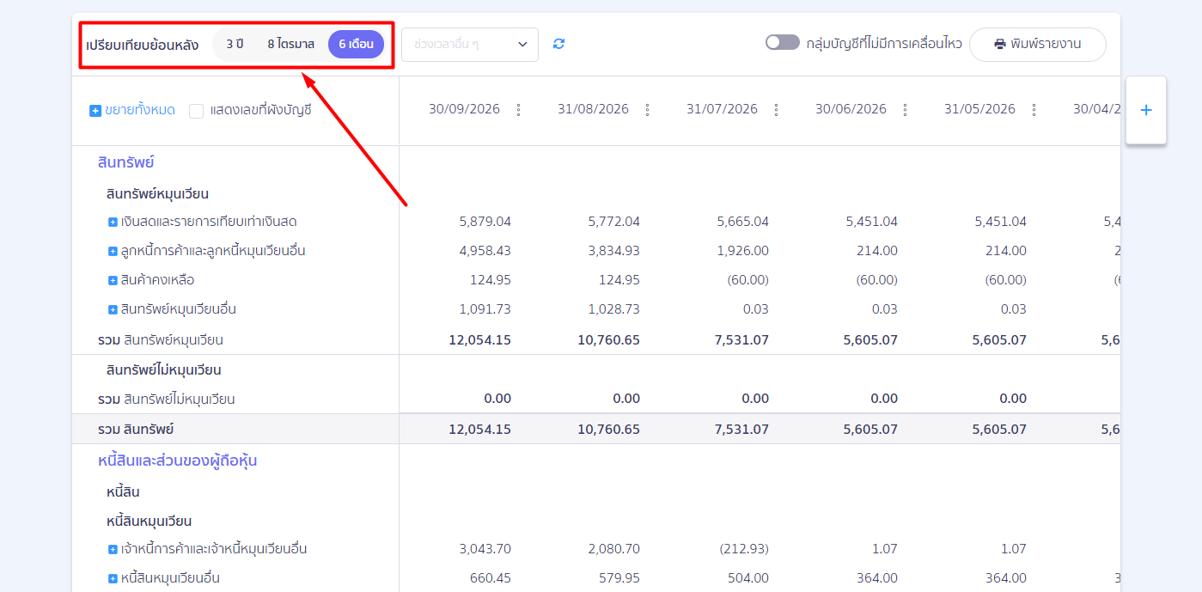Click the value 4,958.43 in the receivables row
The width and height of the screenshot is (1202, 592).
[485, 251]
